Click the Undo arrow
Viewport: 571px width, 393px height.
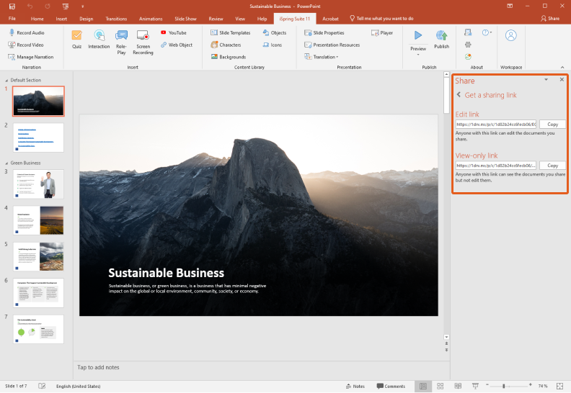(30, 6)
